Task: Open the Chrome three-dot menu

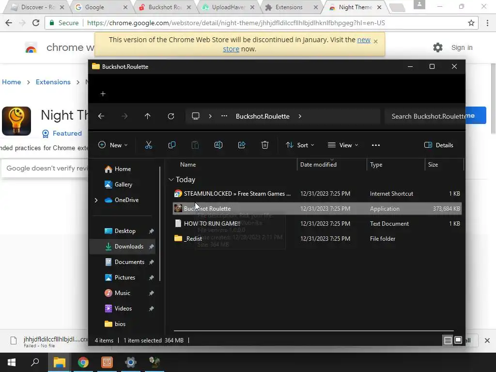Action: pos(487,23)
